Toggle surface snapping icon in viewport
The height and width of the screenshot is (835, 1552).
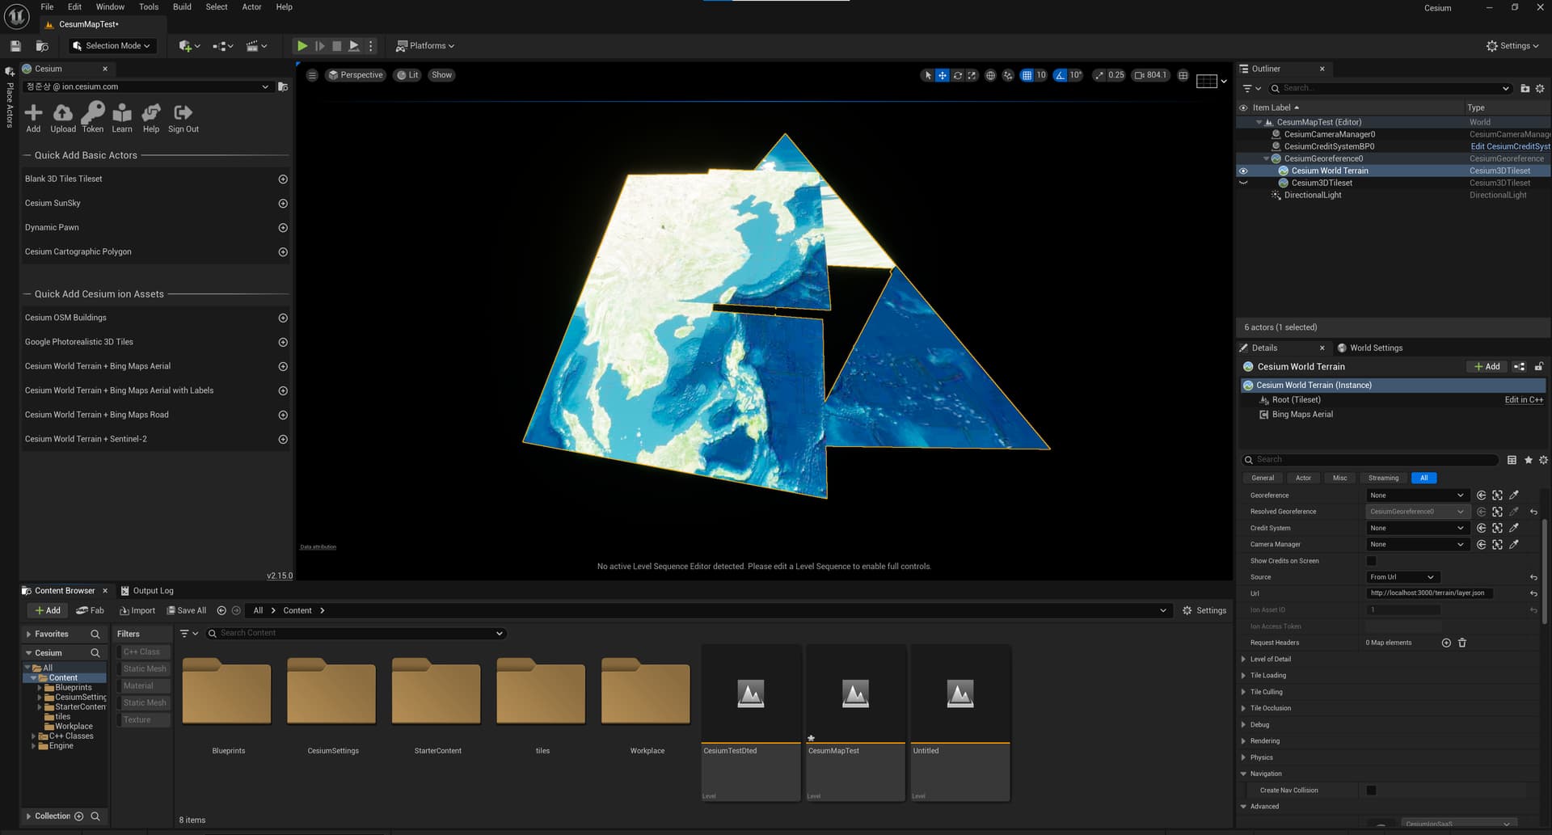[x=1008, y=75]
